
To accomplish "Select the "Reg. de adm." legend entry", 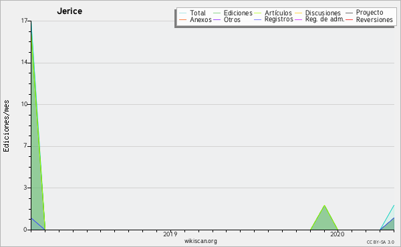I will coord(325,19).
